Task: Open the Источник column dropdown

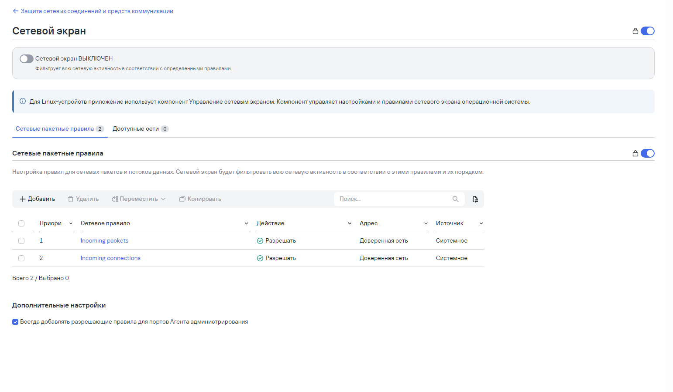Action: [x=481, y=223]
